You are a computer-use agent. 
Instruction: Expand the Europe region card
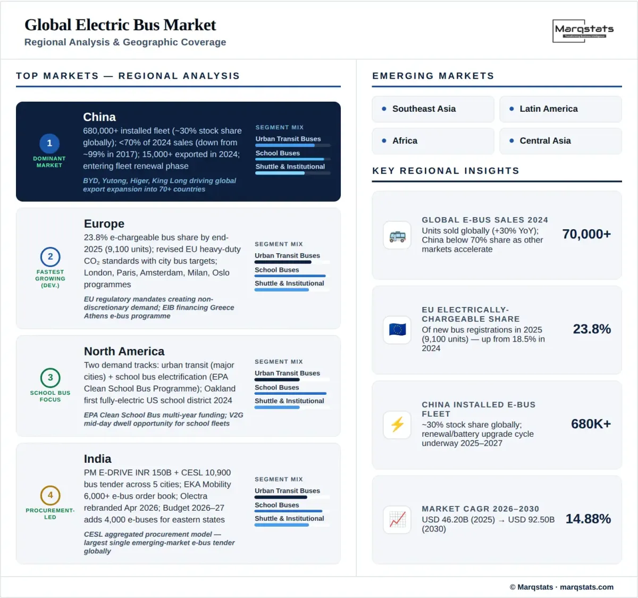pos(178,269)
